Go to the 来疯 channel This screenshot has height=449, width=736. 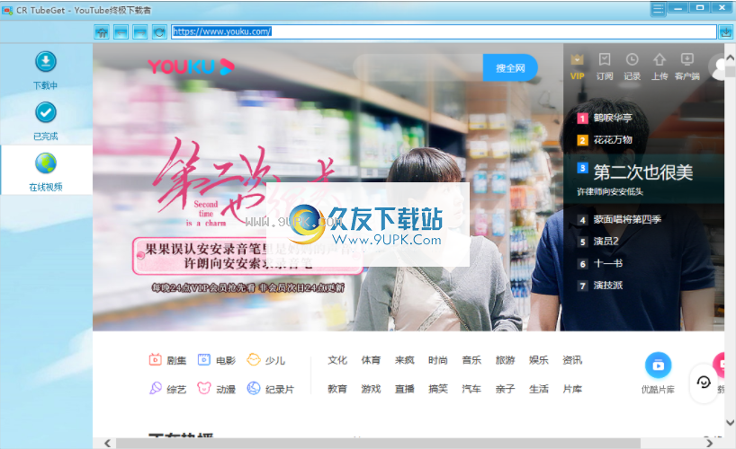[x=405, y=360]
